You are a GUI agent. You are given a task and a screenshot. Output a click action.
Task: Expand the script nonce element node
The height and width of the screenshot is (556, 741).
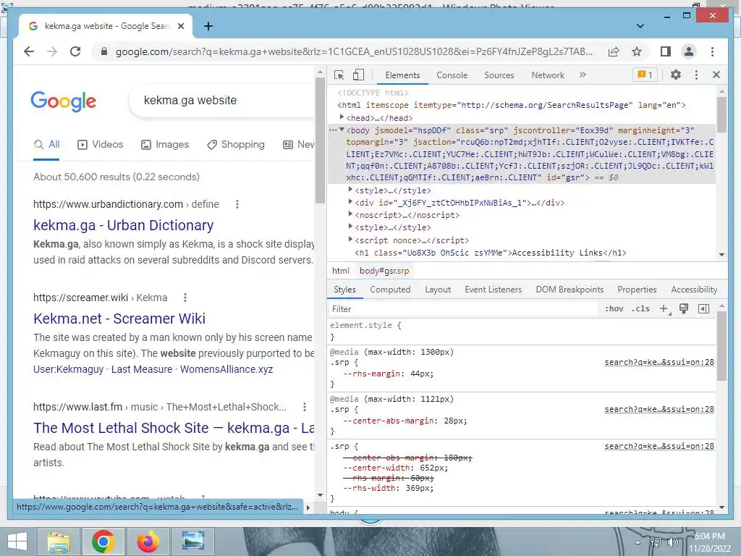pyautogui.click(x=350, y=239)
